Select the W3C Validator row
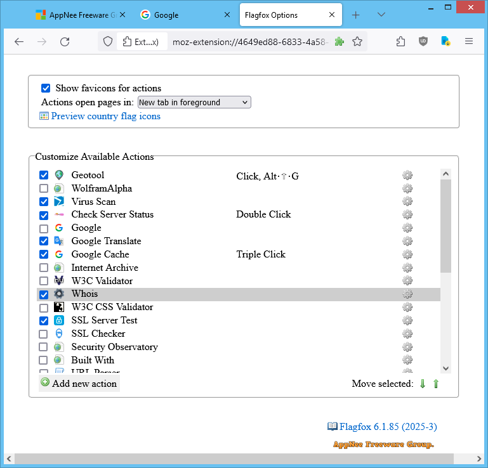488x468 pixels. [239, 281]
